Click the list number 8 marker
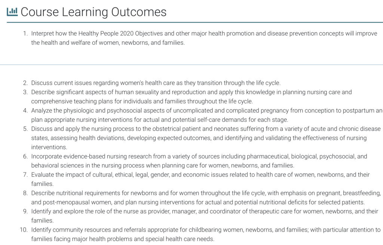 pyautogui.click(x=25, y=193)
